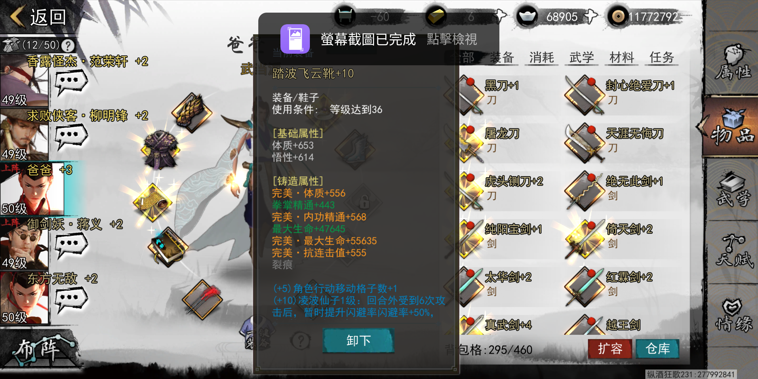Select character portrait 东方无敌
The image size is (758, 379).
[x=25, y=298]
